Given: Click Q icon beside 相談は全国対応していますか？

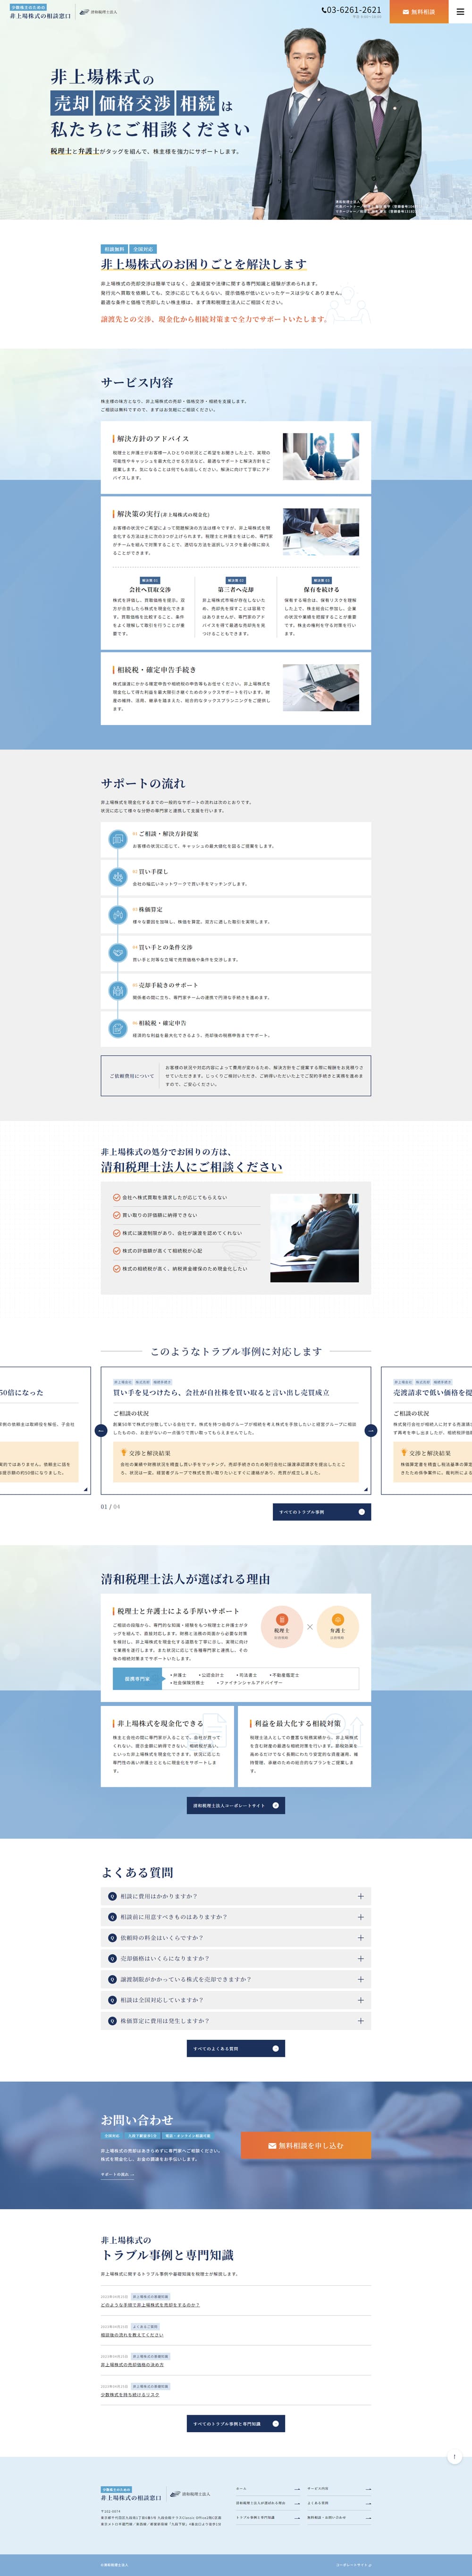Looking at the screenshot, I should point(113,2000).
